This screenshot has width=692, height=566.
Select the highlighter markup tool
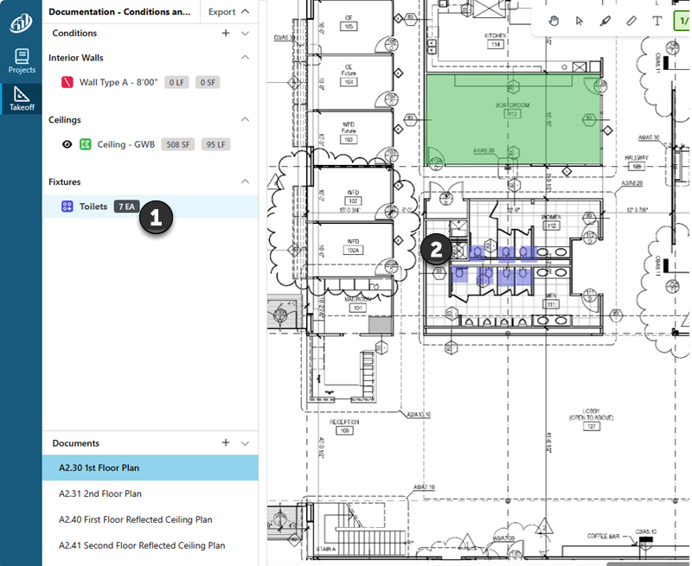605,21
